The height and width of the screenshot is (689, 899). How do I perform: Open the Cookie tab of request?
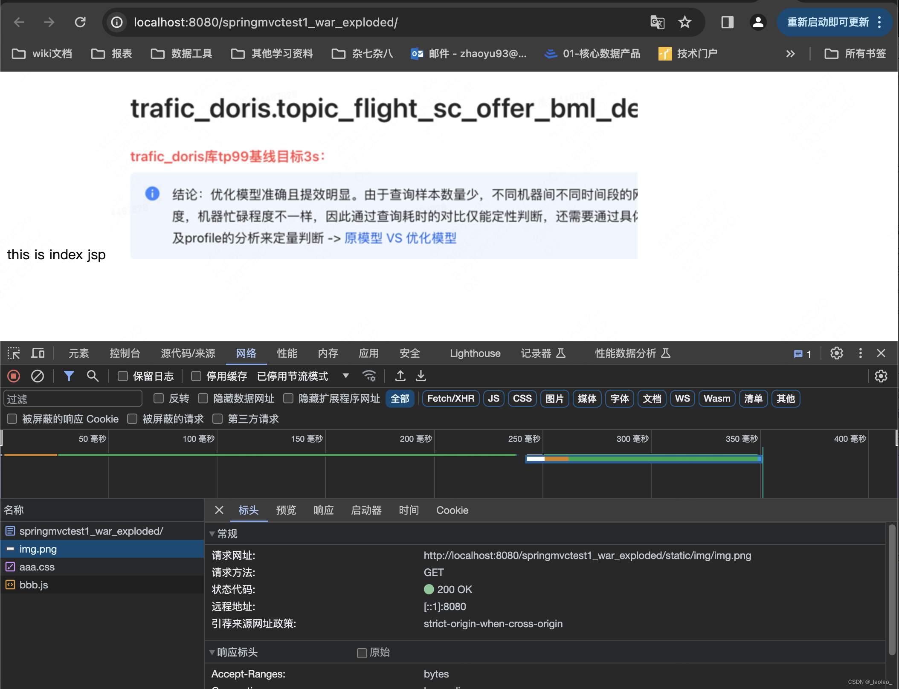pyautogui.click(x=452, y=510)
